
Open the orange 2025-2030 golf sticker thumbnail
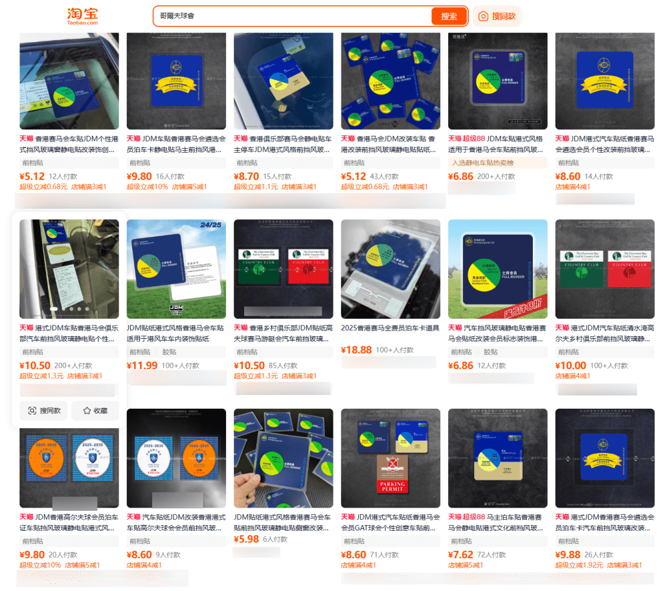[x=69, y=458]
